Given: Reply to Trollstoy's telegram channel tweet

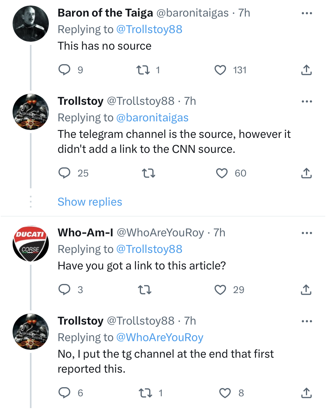Looking at the screenshot, I should click(x=64, y=173).
